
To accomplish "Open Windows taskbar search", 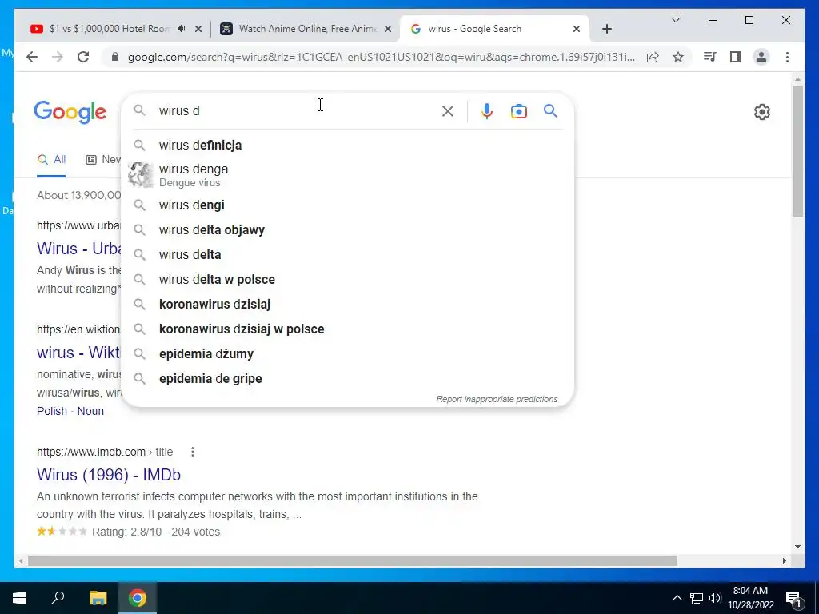I will tap(58, 598).
